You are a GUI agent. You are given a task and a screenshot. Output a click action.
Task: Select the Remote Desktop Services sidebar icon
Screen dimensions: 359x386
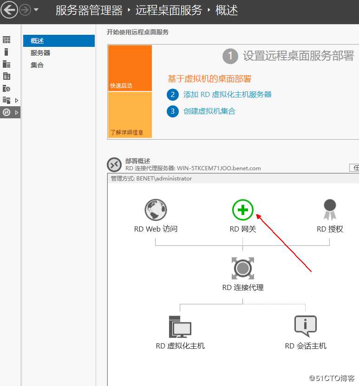[7, 112]
